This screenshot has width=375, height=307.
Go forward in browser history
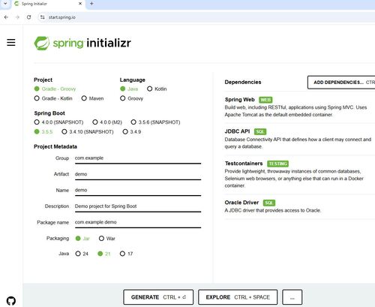(x=17, y=17)
